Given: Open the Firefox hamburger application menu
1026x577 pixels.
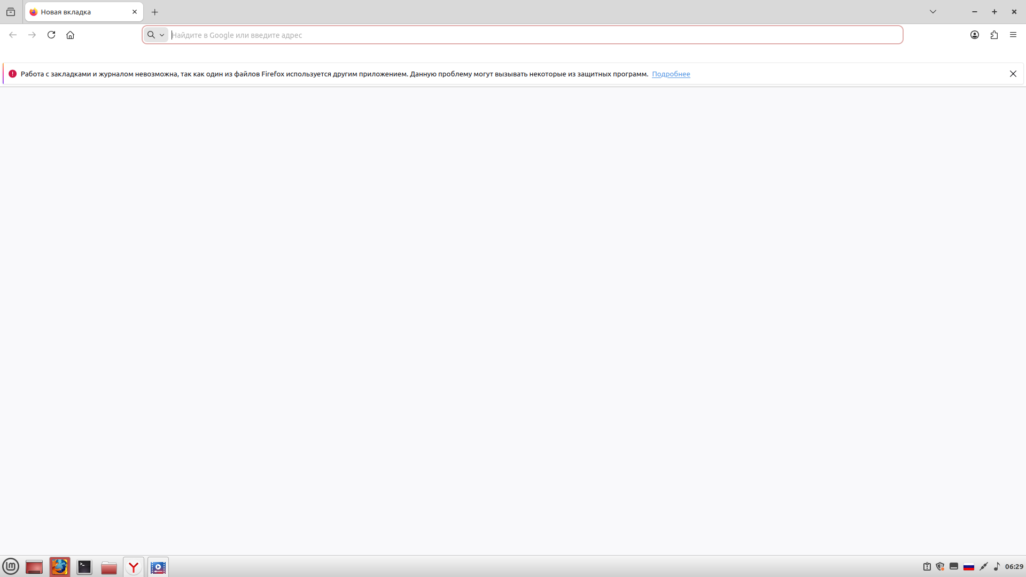Looking at the screenshot, I should pyautogui.click(x=1013, y=35).
